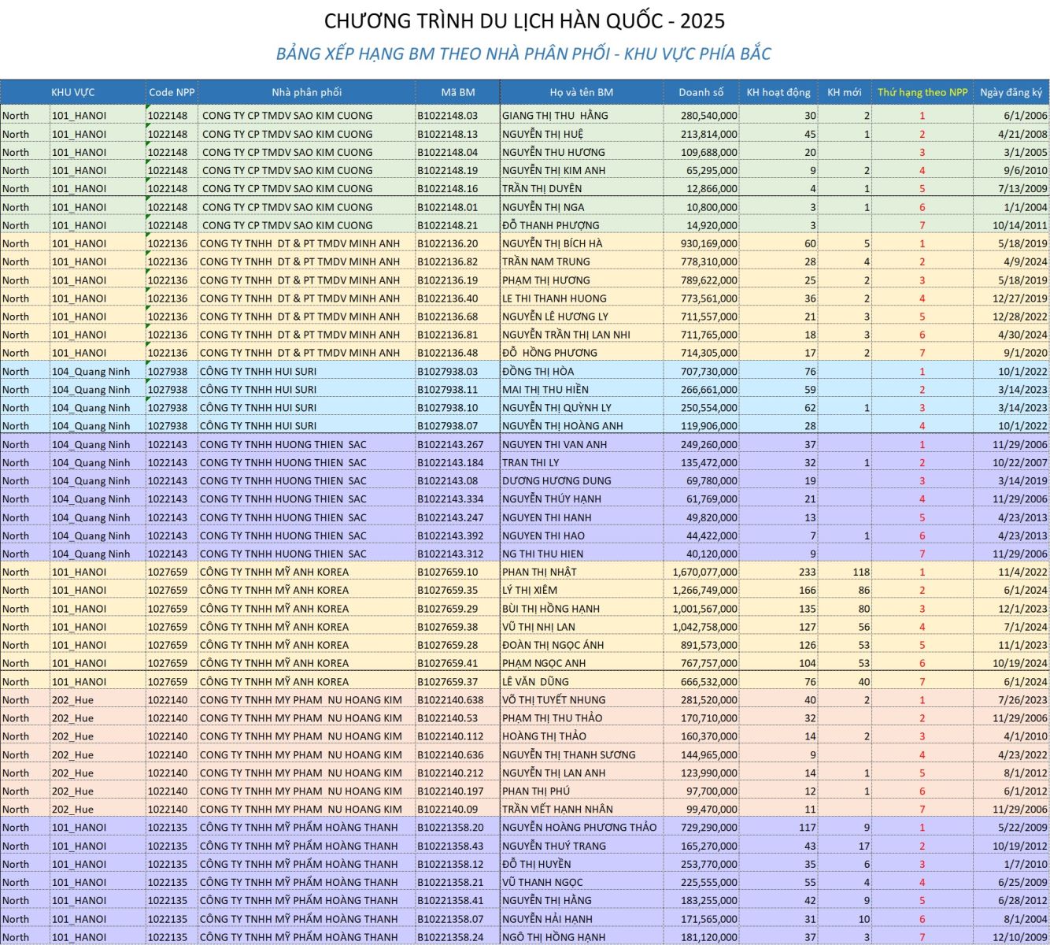Click the sales value '65,295,000'
The height and width of the screenshot is (945, 1050).
[712, 170]
